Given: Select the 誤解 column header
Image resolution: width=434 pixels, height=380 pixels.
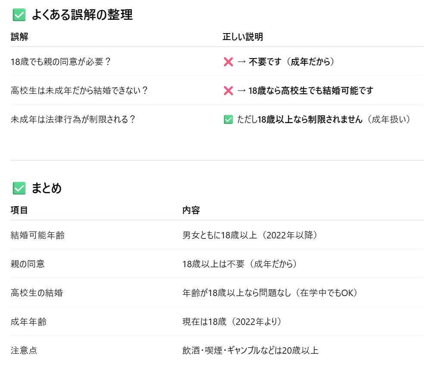Looking at the screenshot, I should point(19,37).
